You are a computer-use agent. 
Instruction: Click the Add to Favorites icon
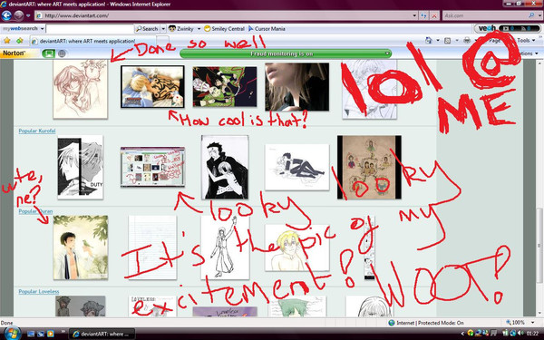coord(19,41)
